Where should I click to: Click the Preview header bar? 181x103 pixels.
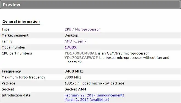[x=91, y=5]
